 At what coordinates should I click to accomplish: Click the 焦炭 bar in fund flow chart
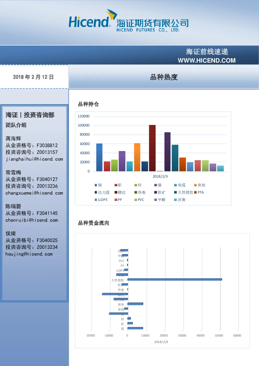click(135, 304)
